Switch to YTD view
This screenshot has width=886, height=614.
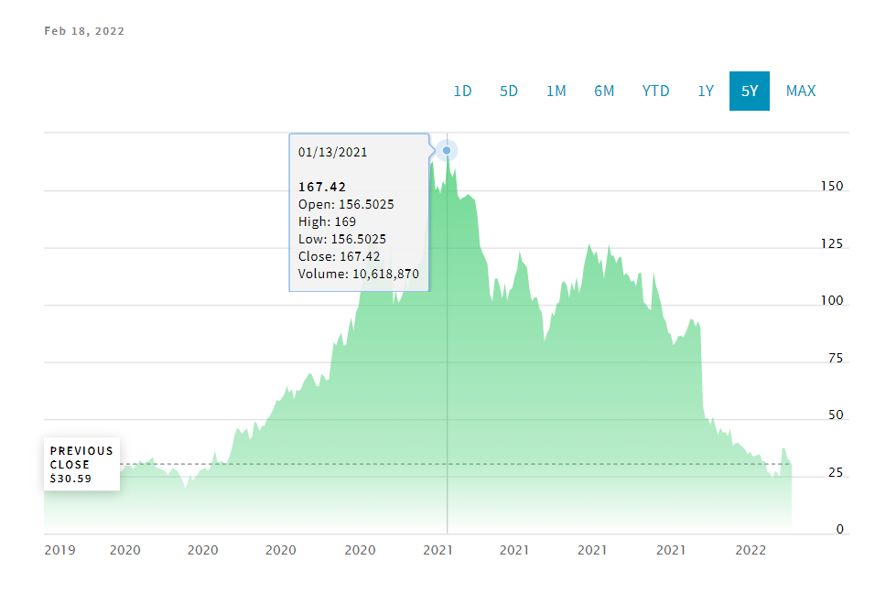point(655,91)
